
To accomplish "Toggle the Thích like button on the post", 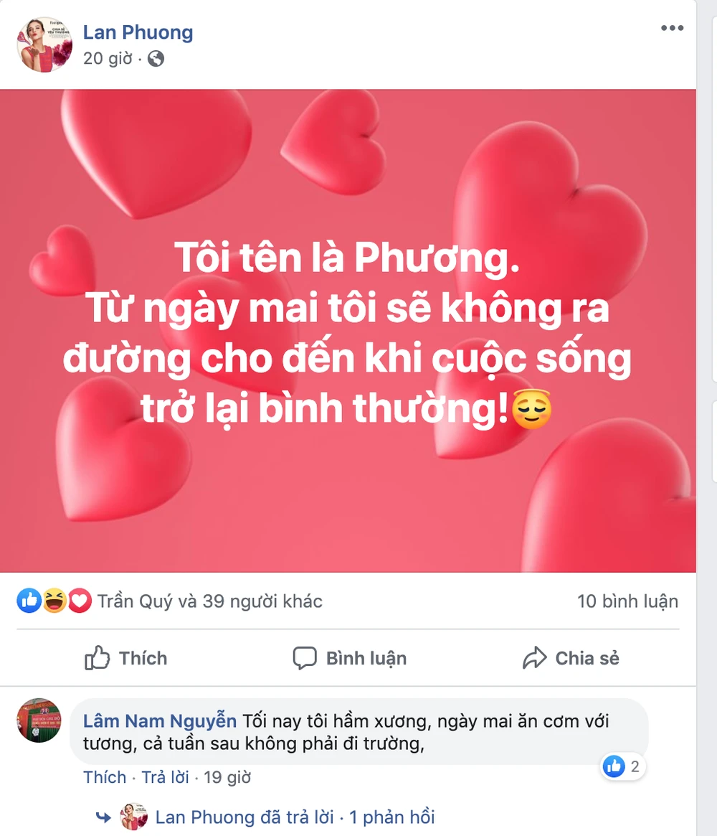I will click(x=125, y=658).
